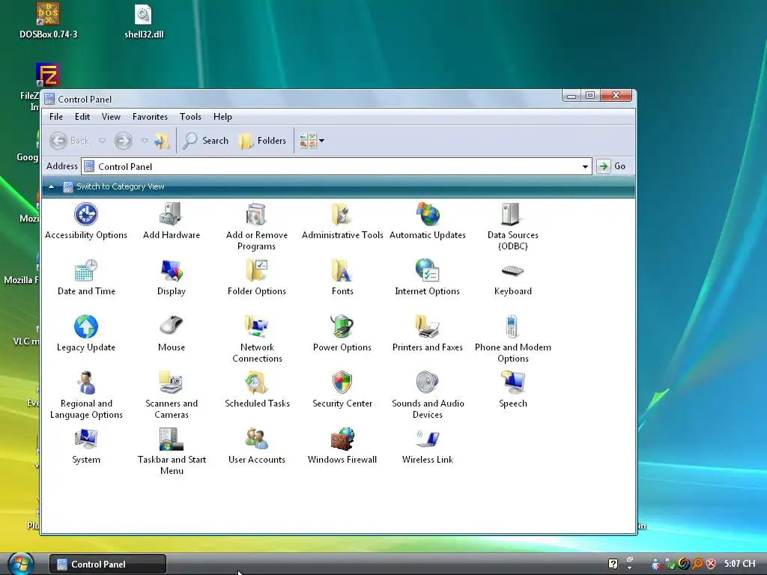The width and height of the screenshot is (767, 575).
Task: Click the Up folder toolbar icon
Action: point(162,141)
